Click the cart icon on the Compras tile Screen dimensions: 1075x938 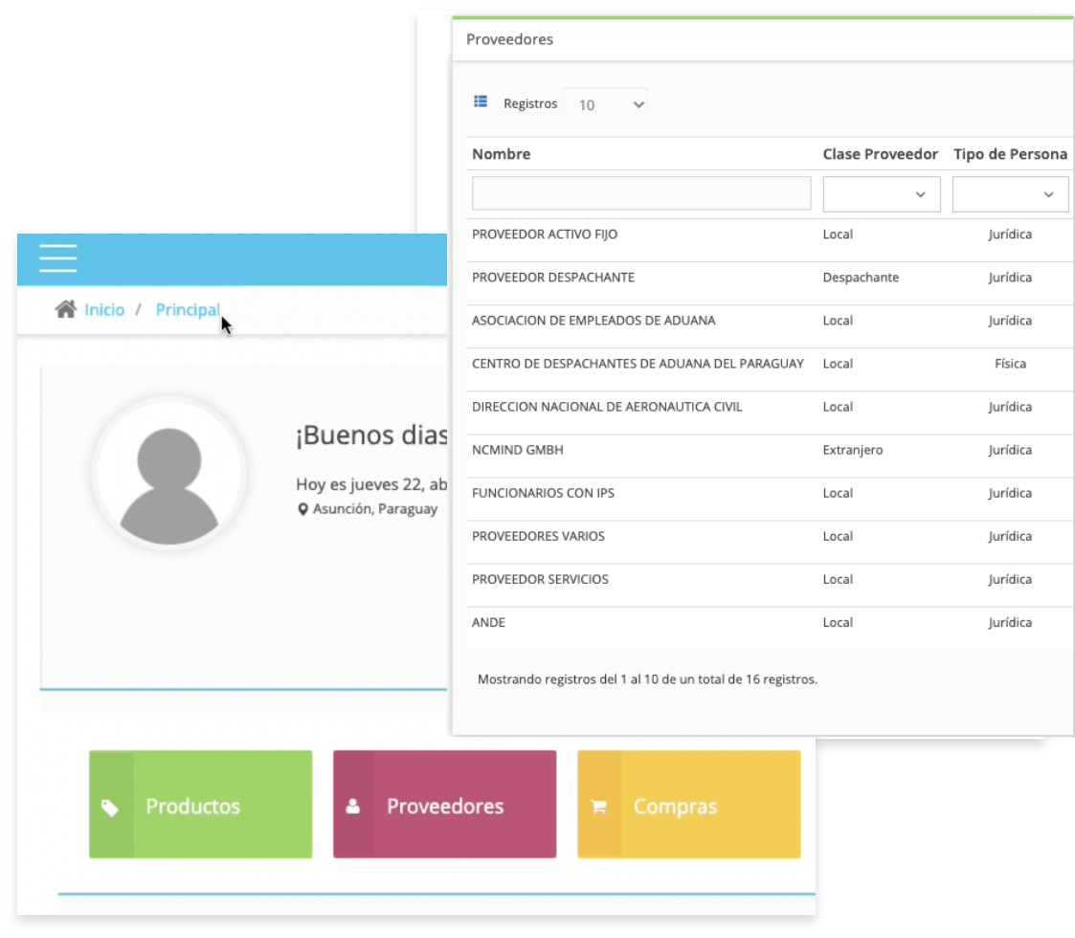[598, 807]
